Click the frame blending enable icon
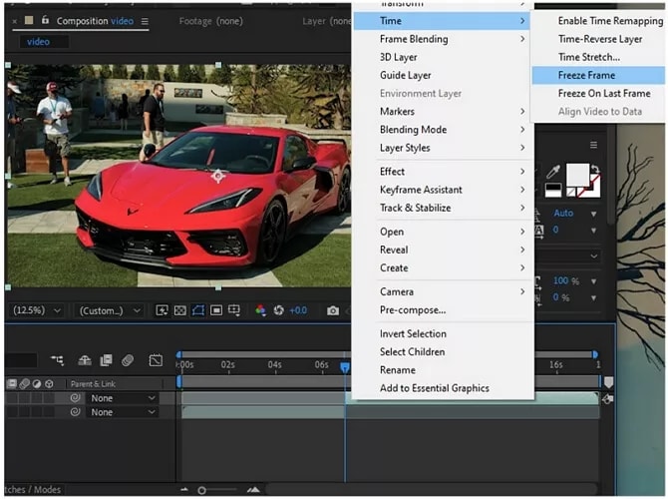Screen dimensions: 668x499 click(x=106, y=360)
